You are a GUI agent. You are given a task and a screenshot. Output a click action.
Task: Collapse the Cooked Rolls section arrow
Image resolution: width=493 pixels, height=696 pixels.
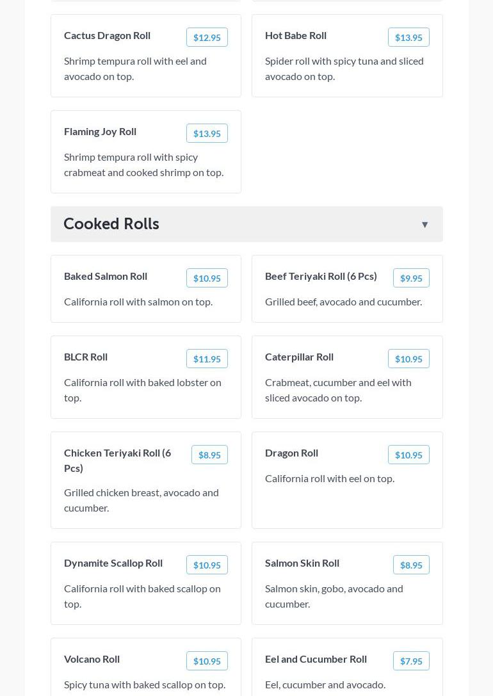(424, 225)
